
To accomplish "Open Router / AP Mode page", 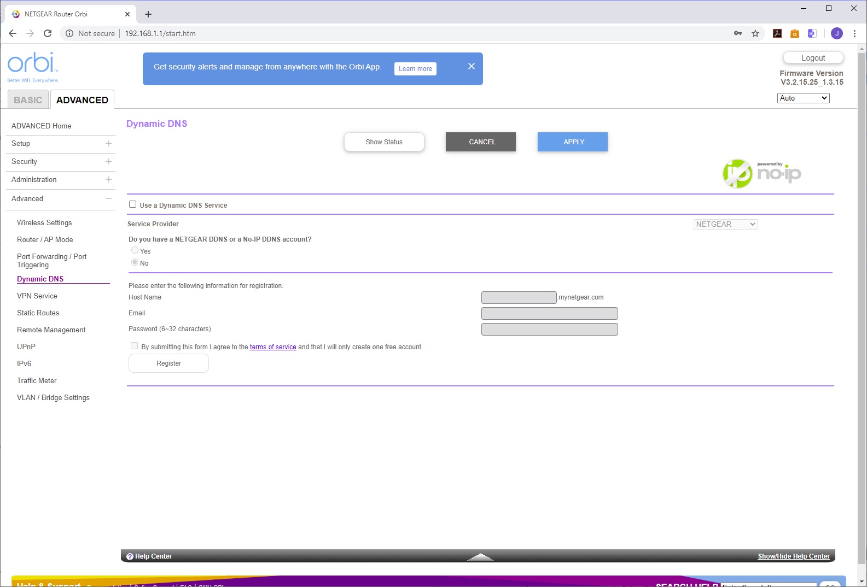I will tap(45, 239).
